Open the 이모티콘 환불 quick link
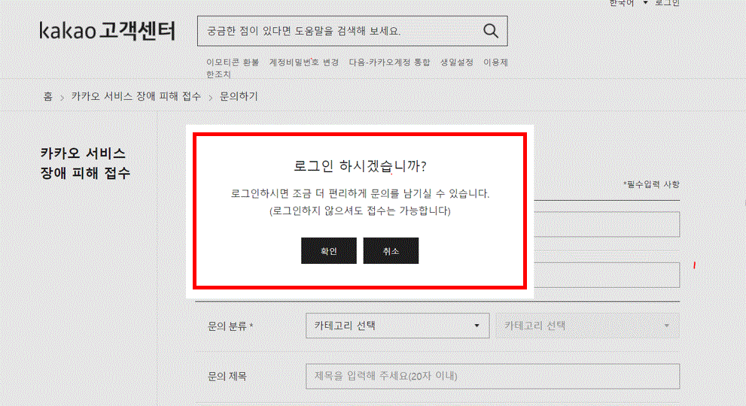Viewport: 746px width, 406px height. 233,62
